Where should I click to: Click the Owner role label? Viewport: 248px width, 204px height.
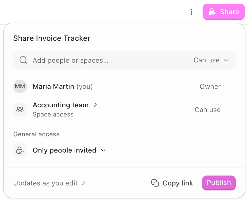pyautogui.click(x=210, y=86)
